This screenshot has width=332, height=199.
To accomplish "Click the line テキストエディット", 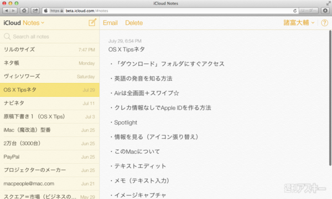I will 138,166.
